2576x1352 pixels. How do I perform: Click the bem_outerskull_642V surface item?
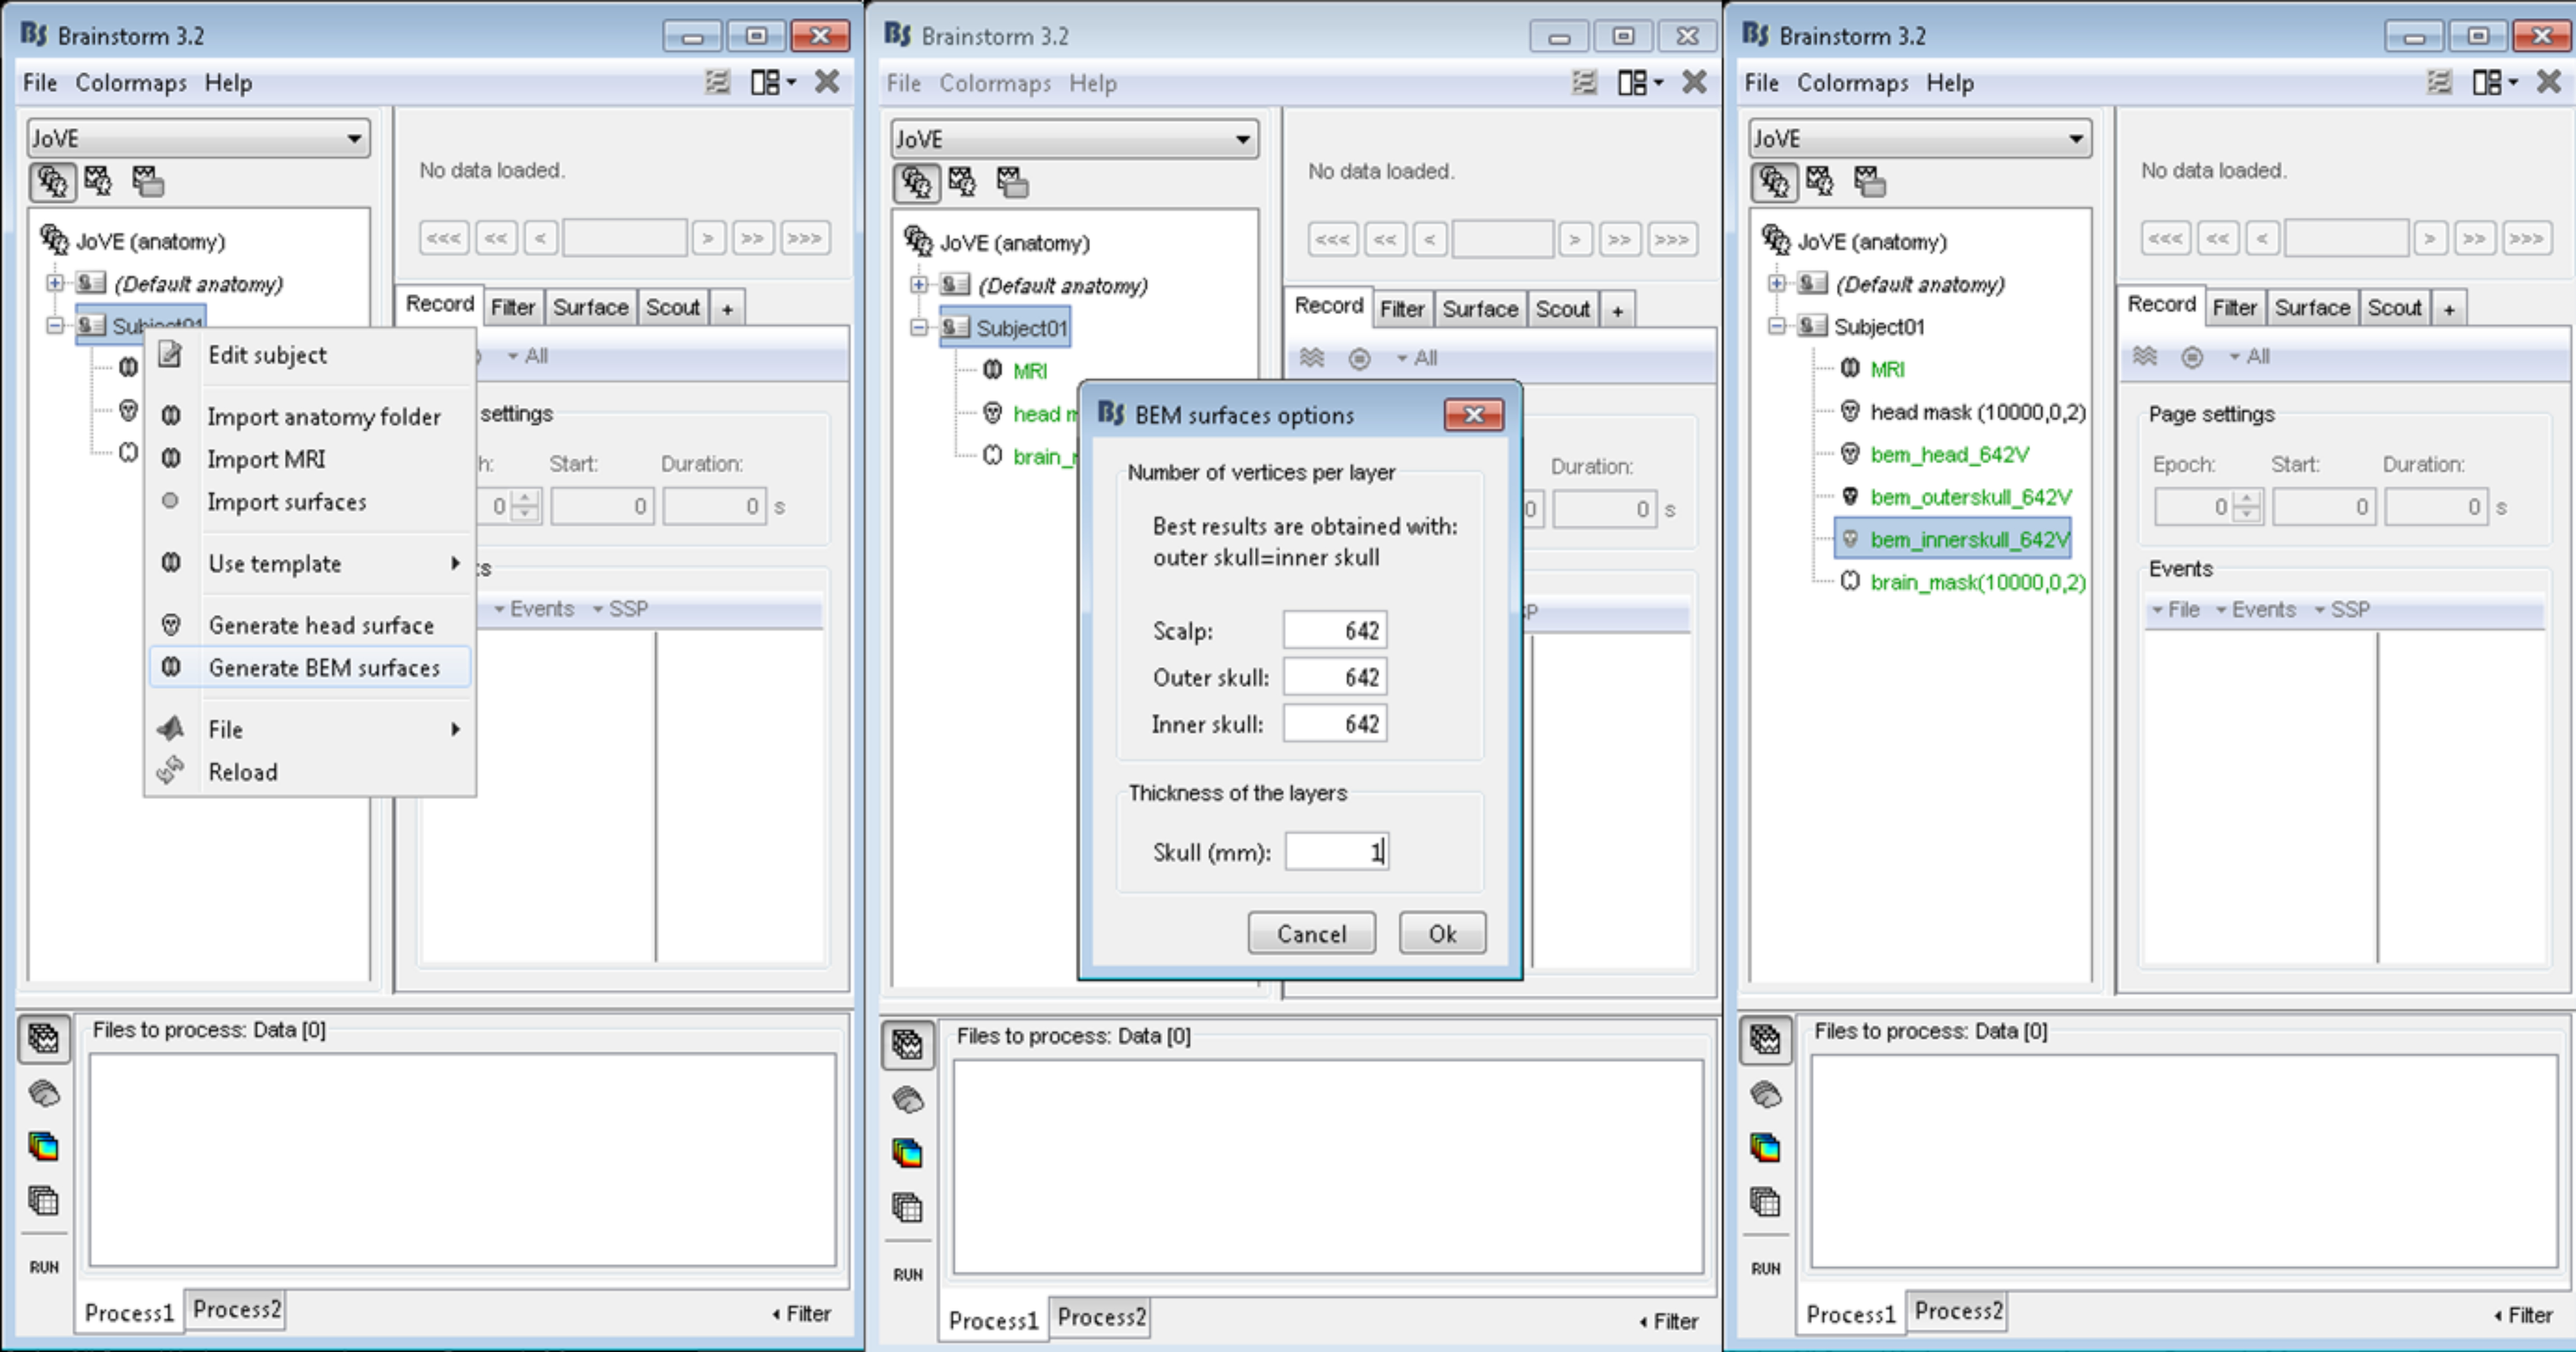[1970, 497]
